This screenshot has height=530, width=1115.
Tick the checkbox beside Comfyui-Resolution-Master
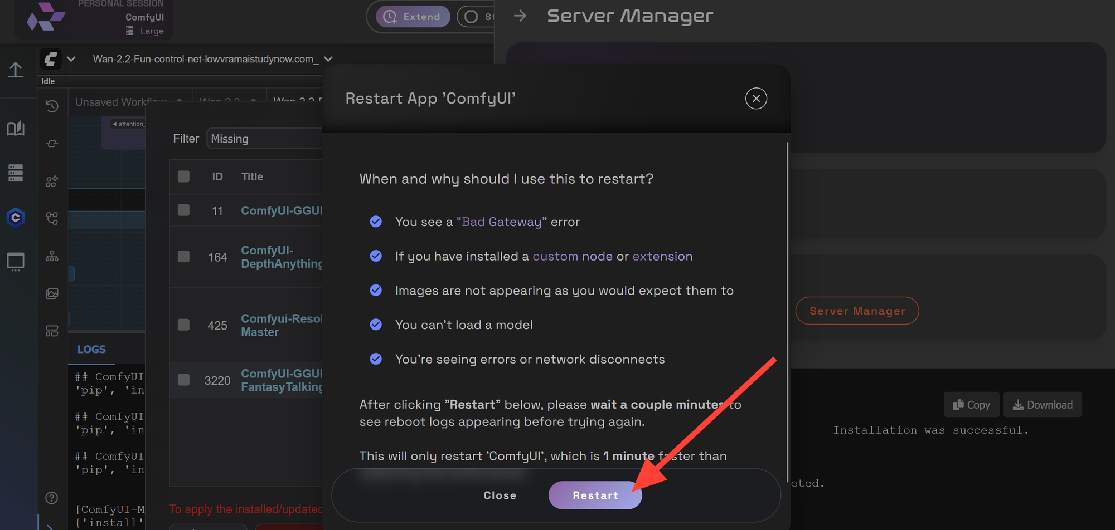[x=183, y=325]
